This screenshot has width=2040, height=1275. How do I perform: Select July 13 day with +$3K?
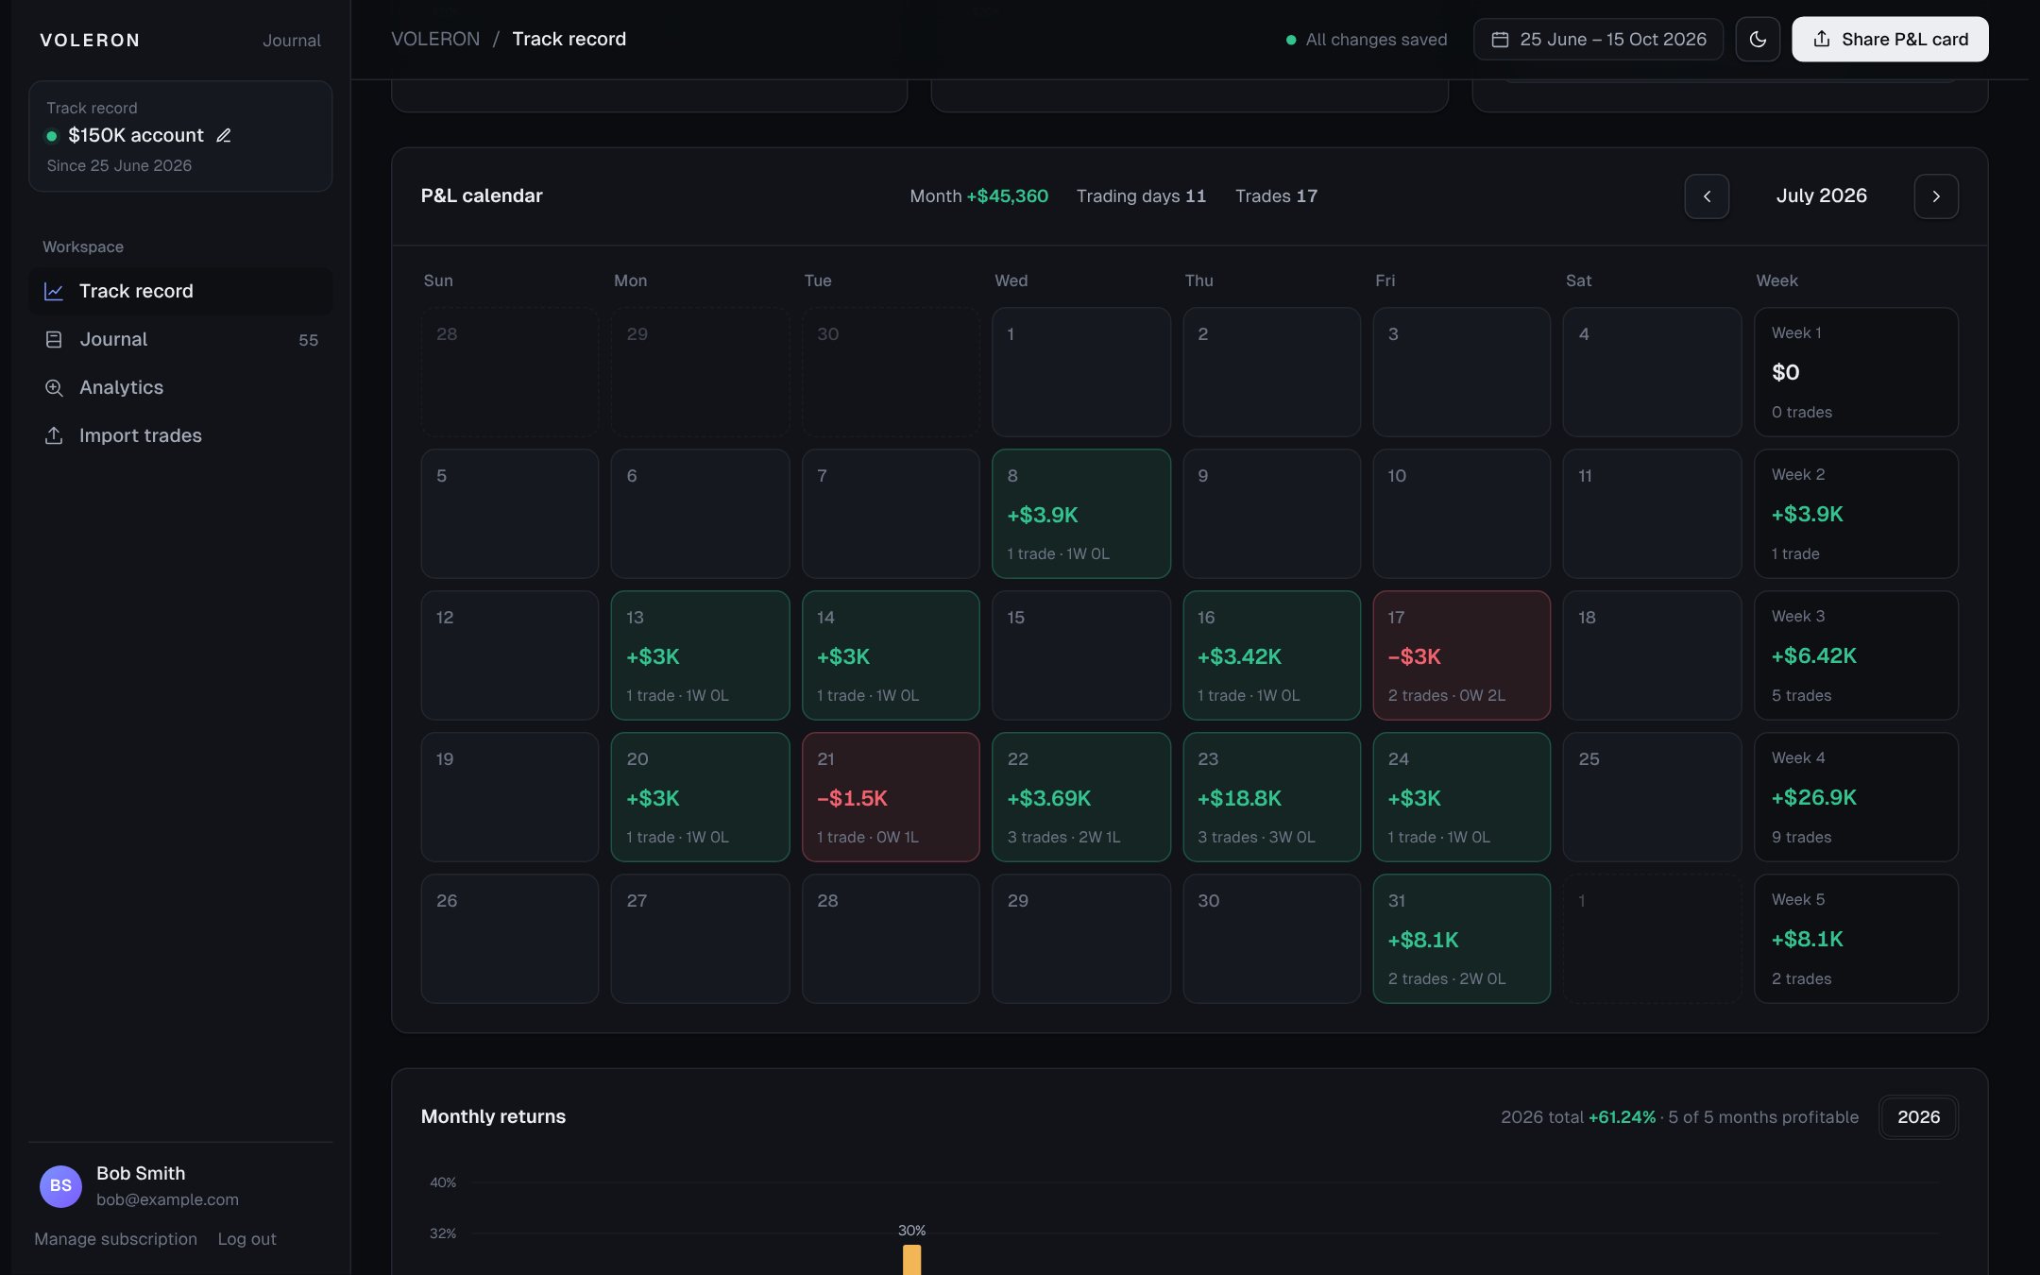(700, 654)
